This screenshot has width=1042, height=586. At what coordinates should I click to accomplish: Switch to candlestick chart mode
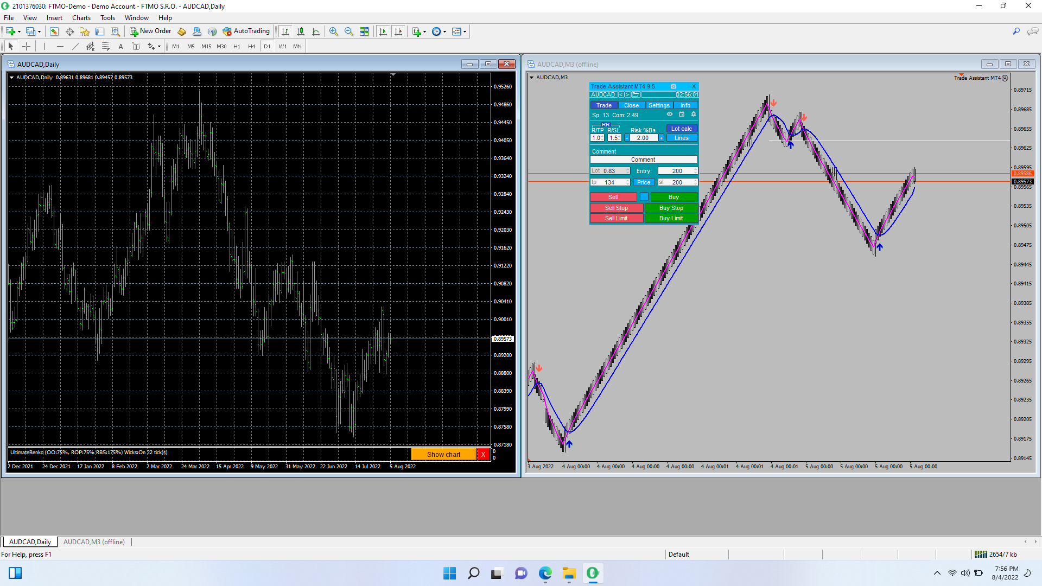[301, 31]
